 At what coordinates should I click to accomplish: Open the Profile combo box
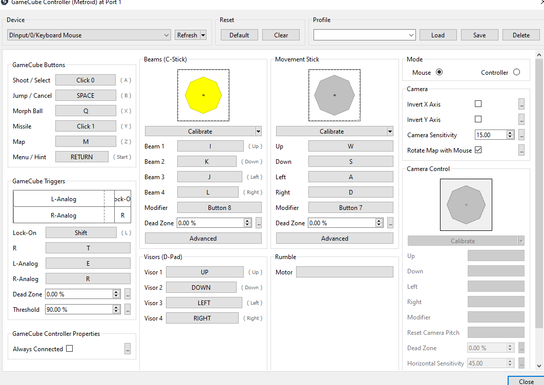412,35
